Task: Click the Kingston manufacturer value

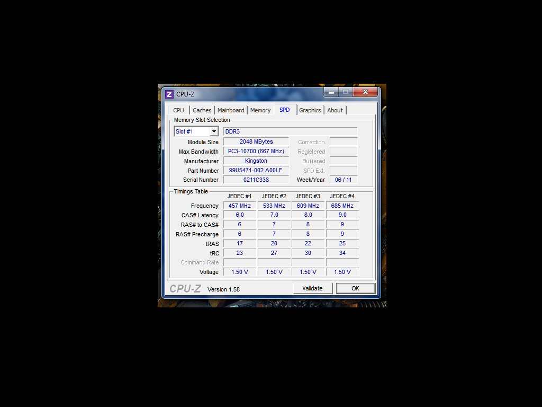Action: [256, 161]
